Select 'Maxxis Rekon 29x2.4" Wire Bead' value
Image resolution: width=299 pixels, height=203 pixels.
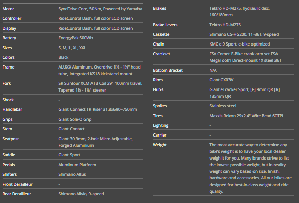pyautogui.click(x=246, y=116)
